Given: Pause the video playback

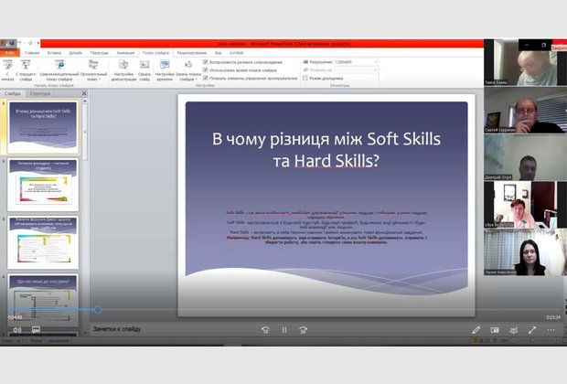Looking at the screenshot, I should pos(283,329).
